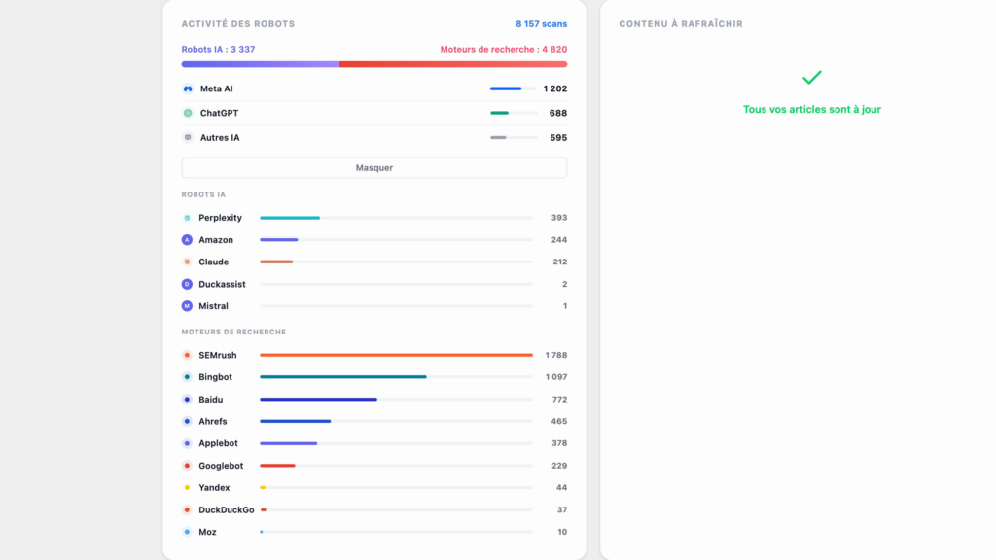Click the Bingbot teal dot icon
The width and height of the screenshot is (996, 560).
point(187,377)
